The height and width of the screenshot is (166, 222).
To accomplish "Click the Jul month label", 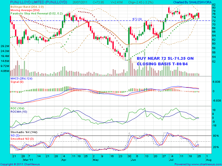I will (171, 160).
